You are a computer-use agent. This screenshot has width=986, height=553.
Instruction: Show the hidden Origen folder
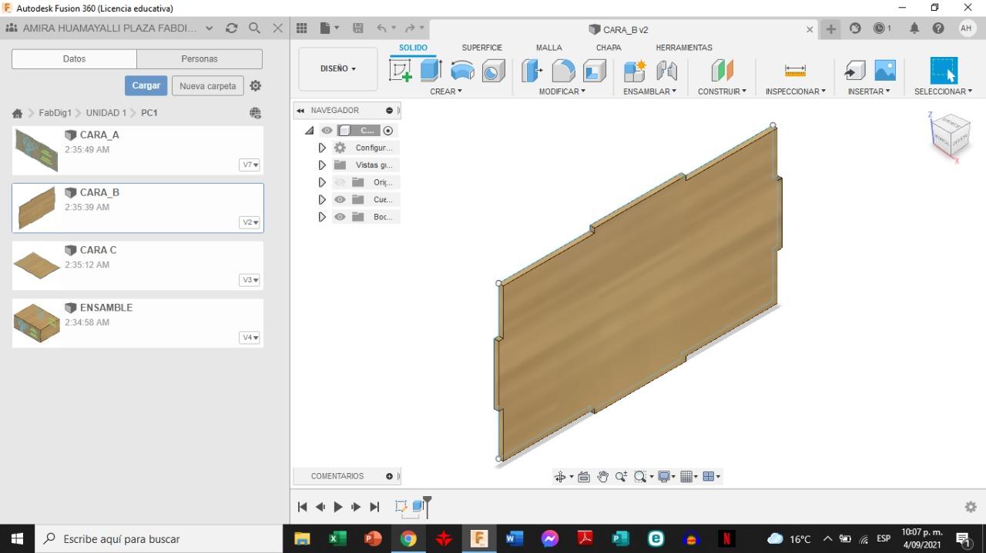coord(340,182)
